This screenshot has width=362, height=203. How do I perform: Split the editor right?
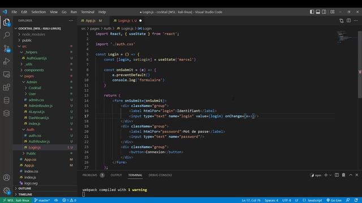[348, 21]
